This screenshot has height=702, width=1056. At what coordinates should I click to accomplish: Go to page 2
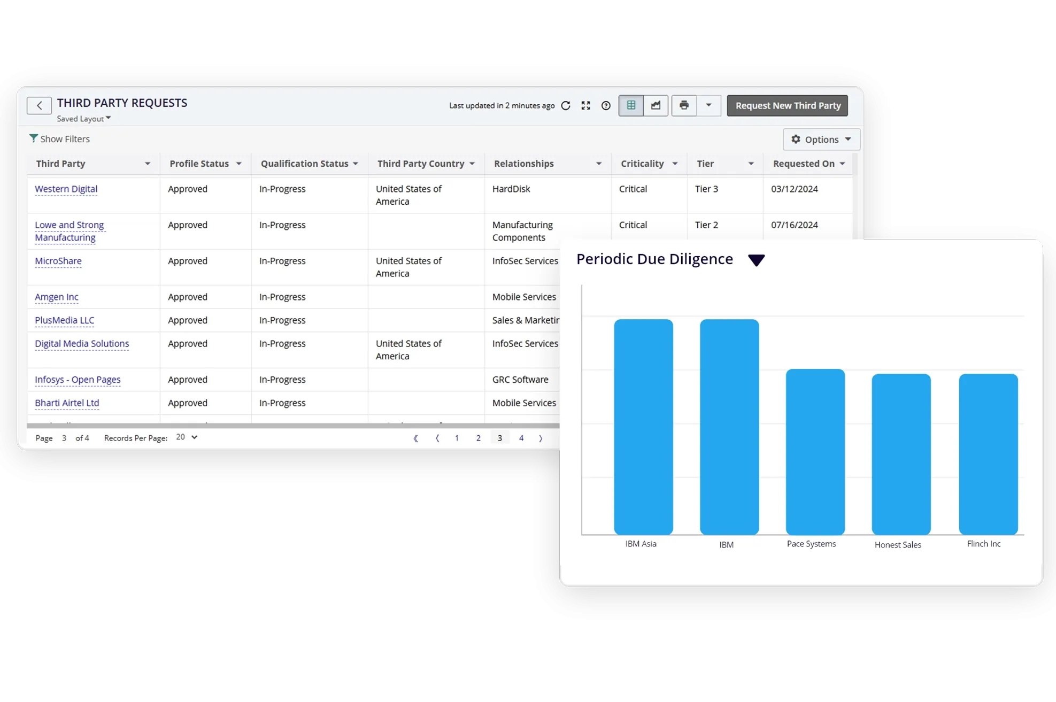point(478,438)
